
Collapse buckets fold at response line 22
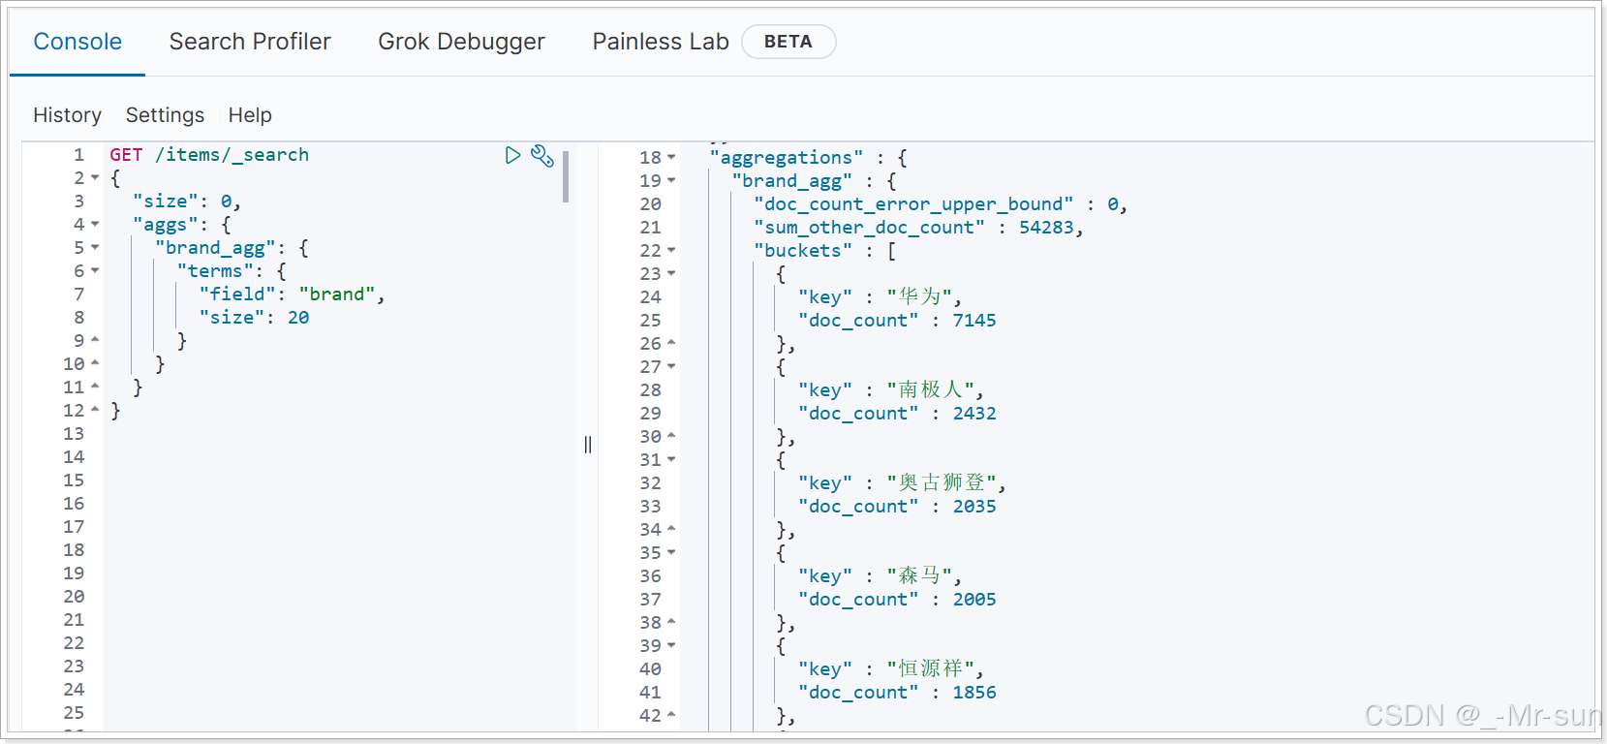click(671, 251)
